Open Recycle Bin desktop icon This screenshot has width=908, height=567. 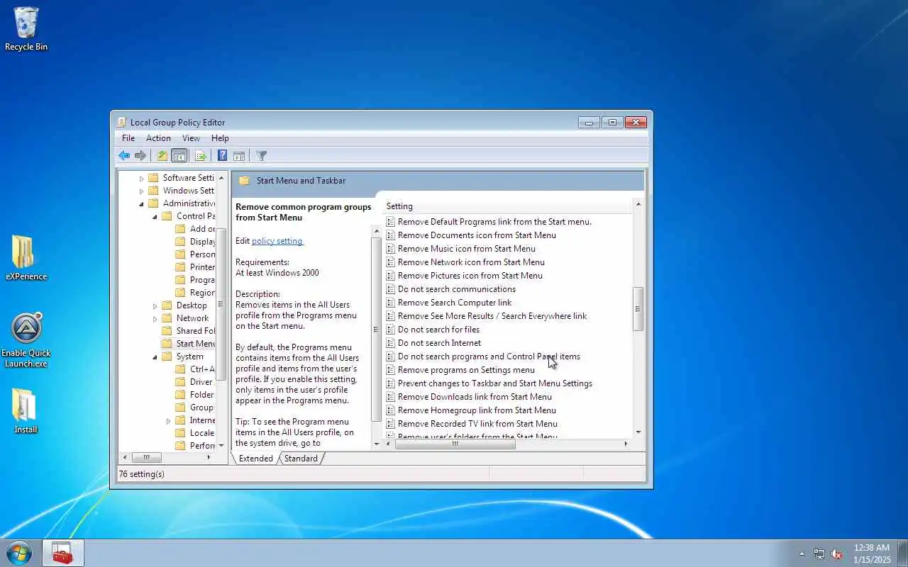click(x=26, y=29)
